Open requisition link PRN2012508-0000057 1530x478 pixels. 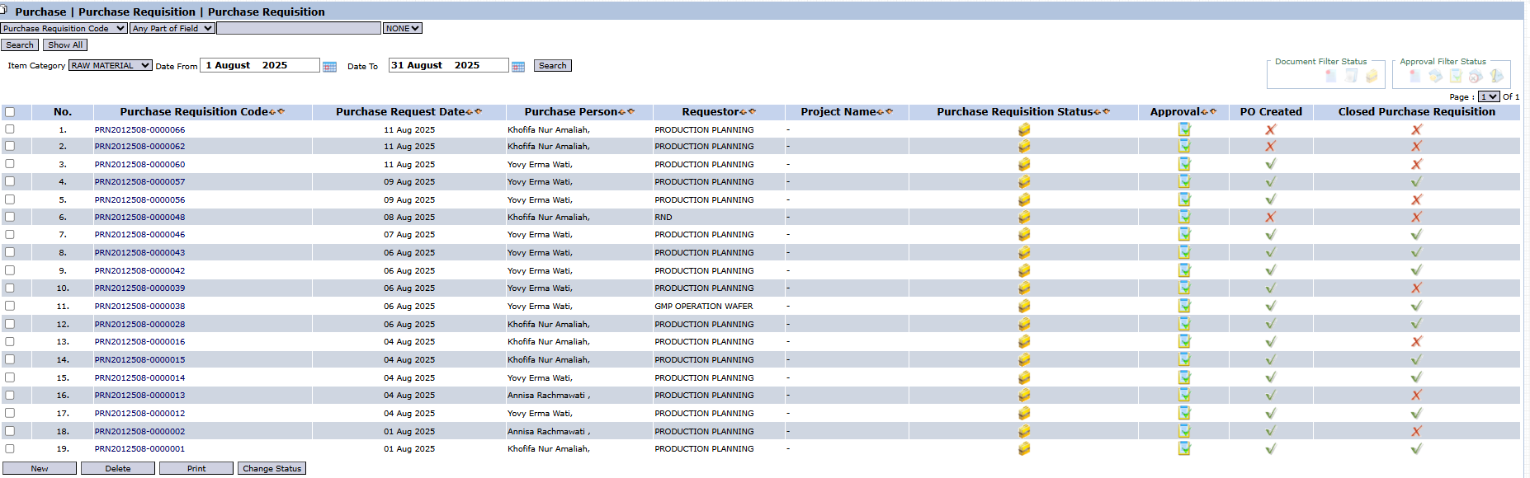[x=139, y=182]
